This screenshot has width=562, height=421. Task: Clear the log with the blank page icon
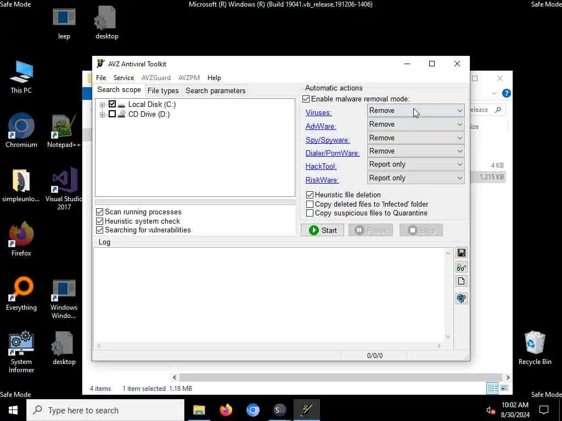click(x=461, y=281)
